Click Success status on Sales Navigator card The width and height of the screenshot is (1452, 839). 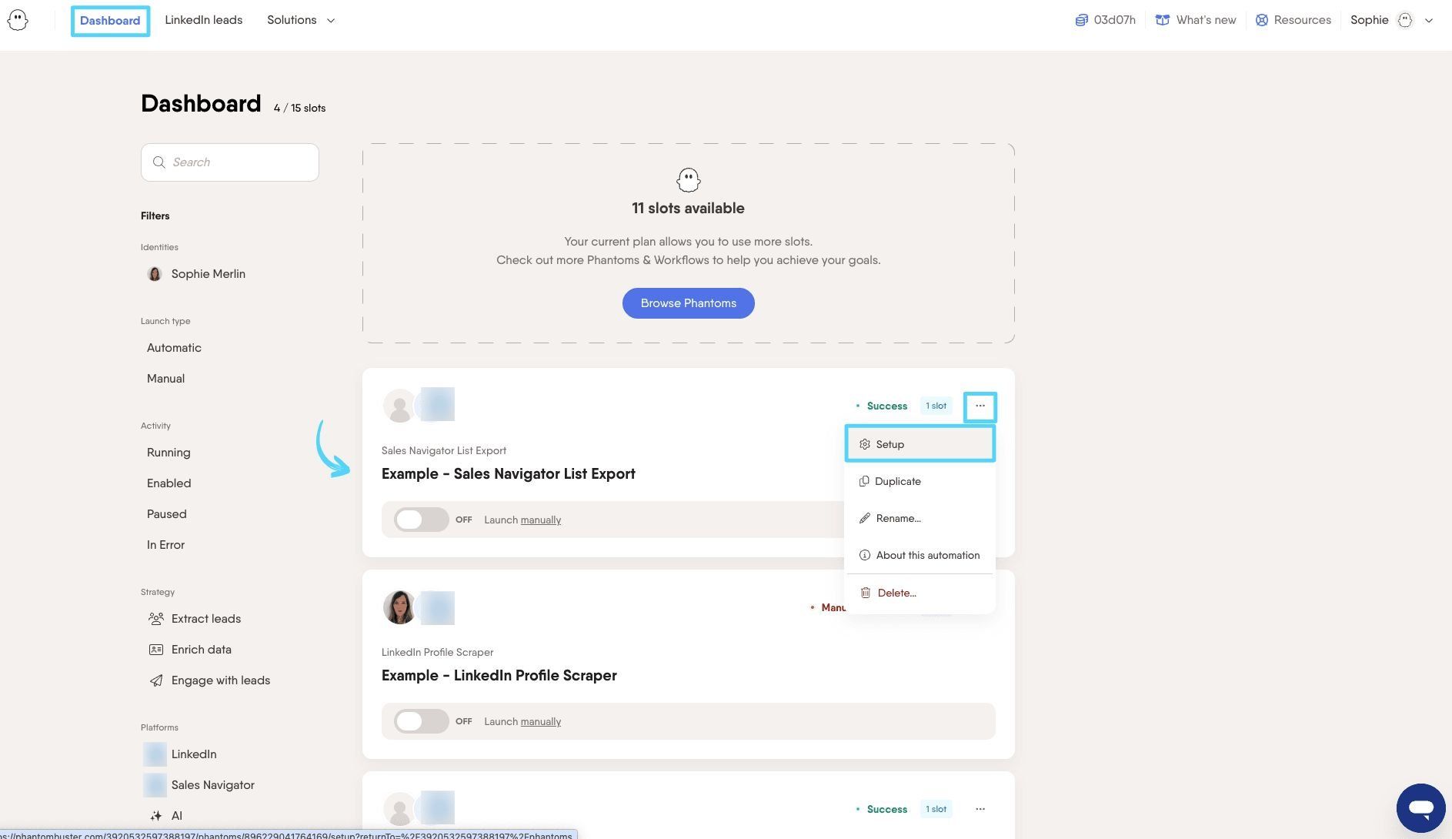[x=882, y=406]
